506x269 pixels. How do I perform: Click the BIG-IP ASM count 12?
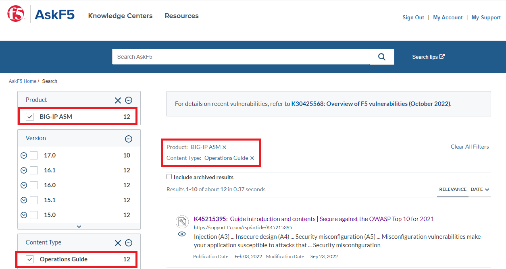pos(127,117)
